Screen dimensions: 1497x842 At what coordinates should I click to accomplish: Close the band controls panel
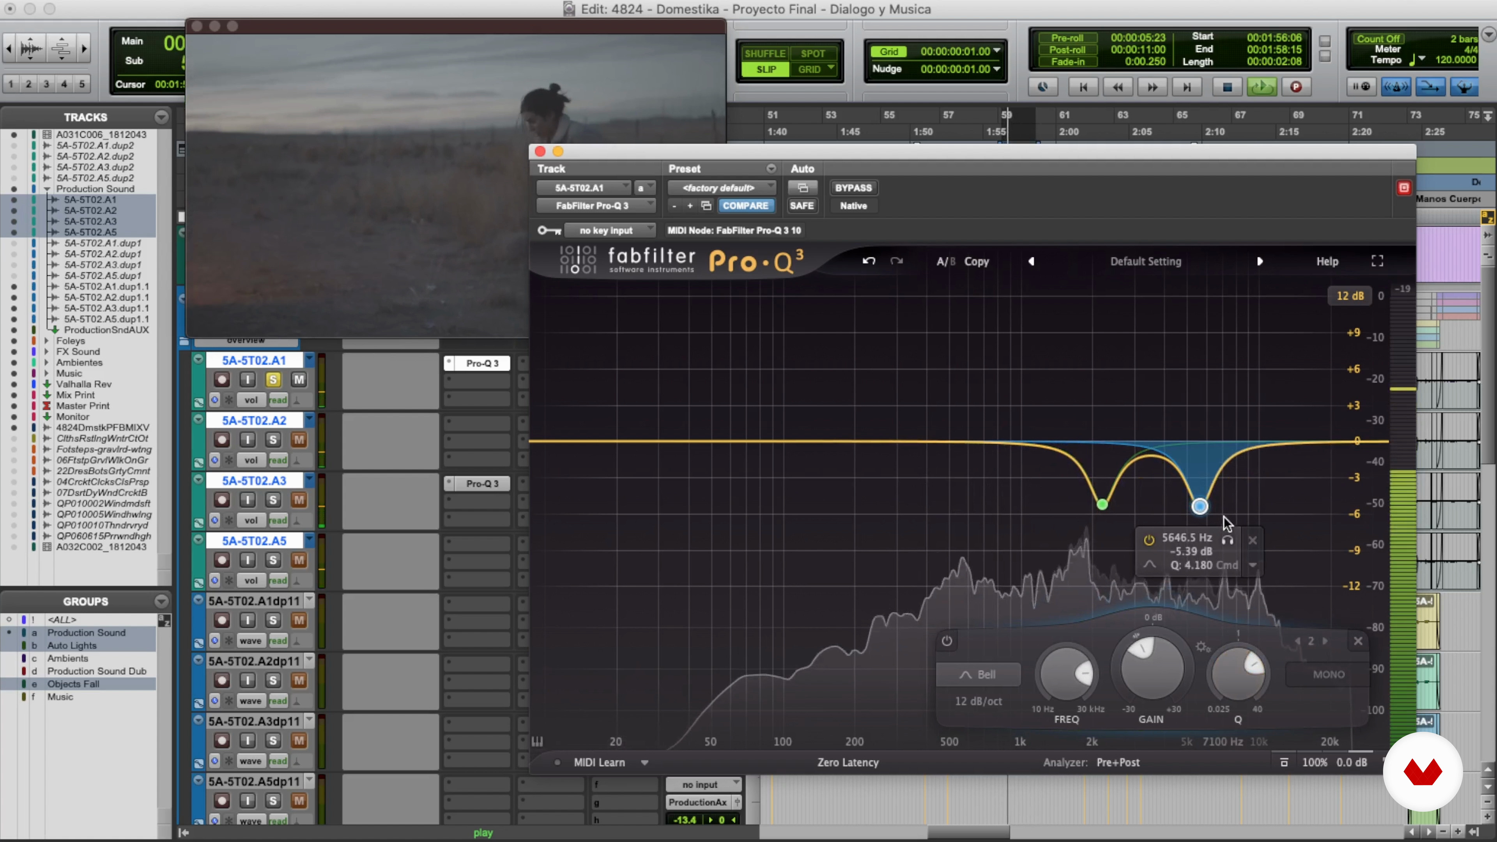[x=1358, y=641]
